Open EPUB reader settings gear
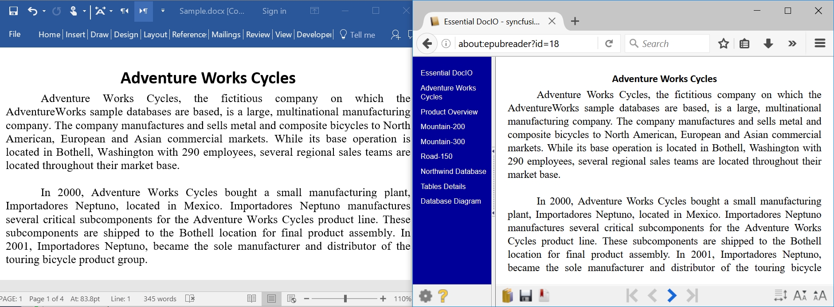This screenshot has width=834, height=307. pyautogui.click(x=425, y=296)
